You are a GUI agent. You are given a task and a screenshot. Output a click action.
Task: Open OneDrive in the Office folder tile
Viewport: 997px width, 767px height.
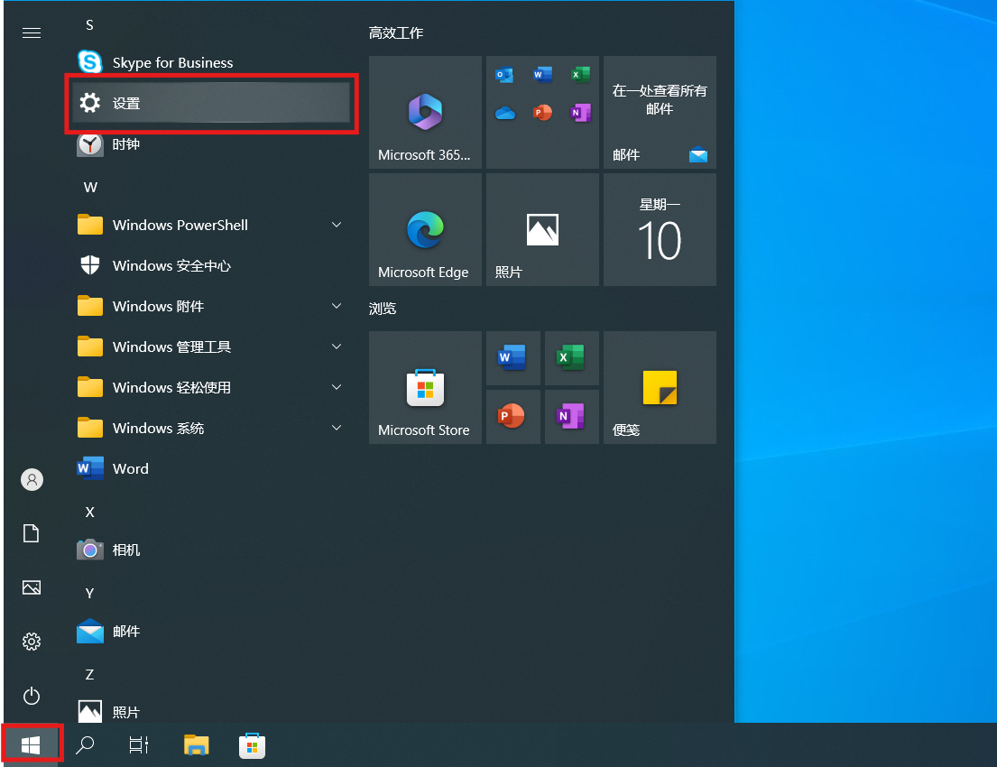click(505, 113)
